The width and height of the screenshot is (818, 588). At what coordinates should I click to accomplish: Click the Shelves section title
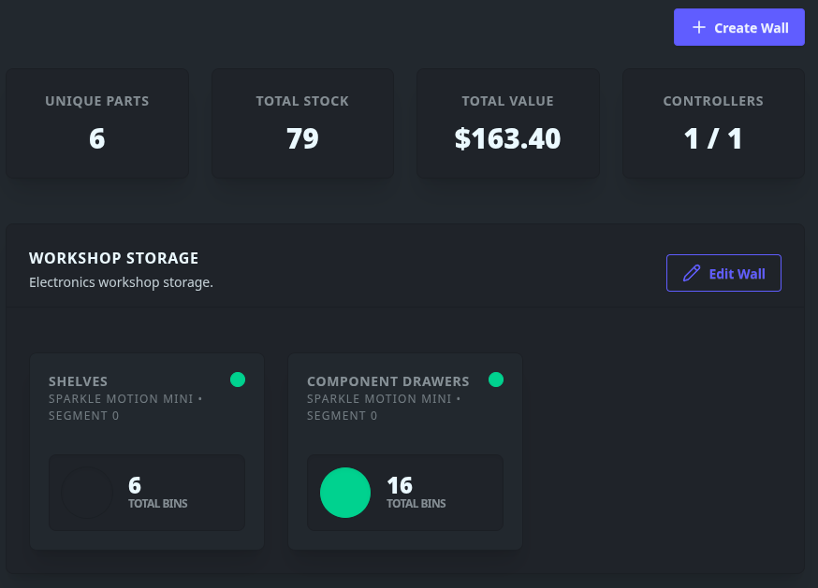coord(78,381)
